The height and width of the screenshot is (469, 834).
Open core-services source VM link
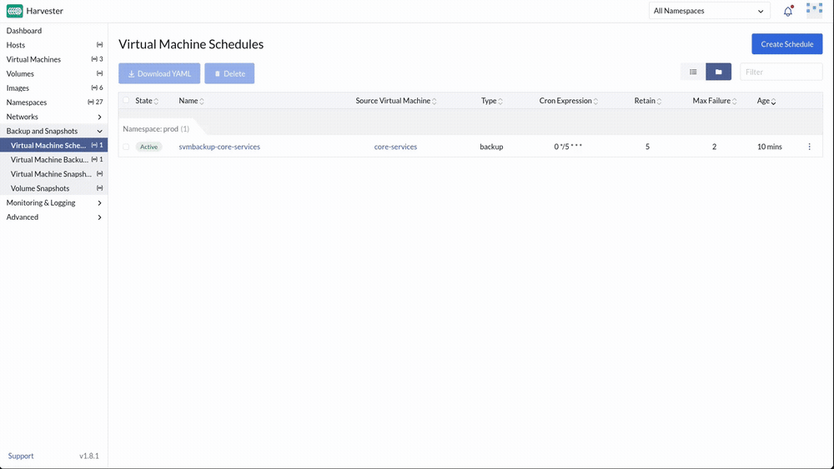(x=395, y=147)
